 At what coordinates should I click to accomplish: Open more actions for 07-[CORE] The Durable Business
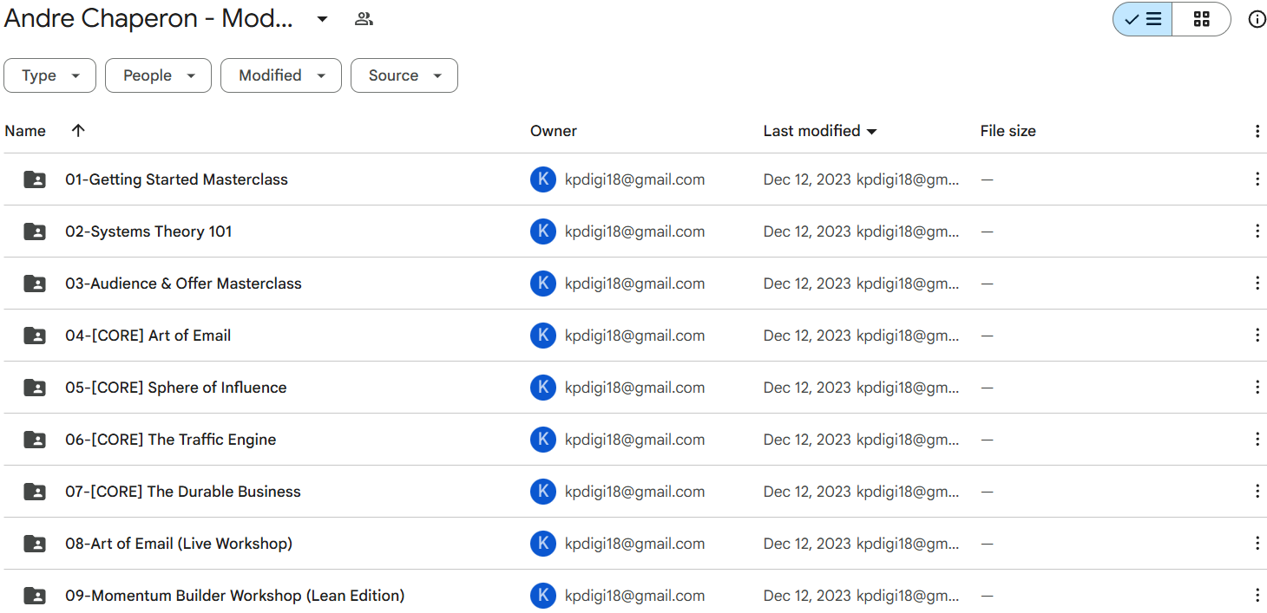point(1257,492)
